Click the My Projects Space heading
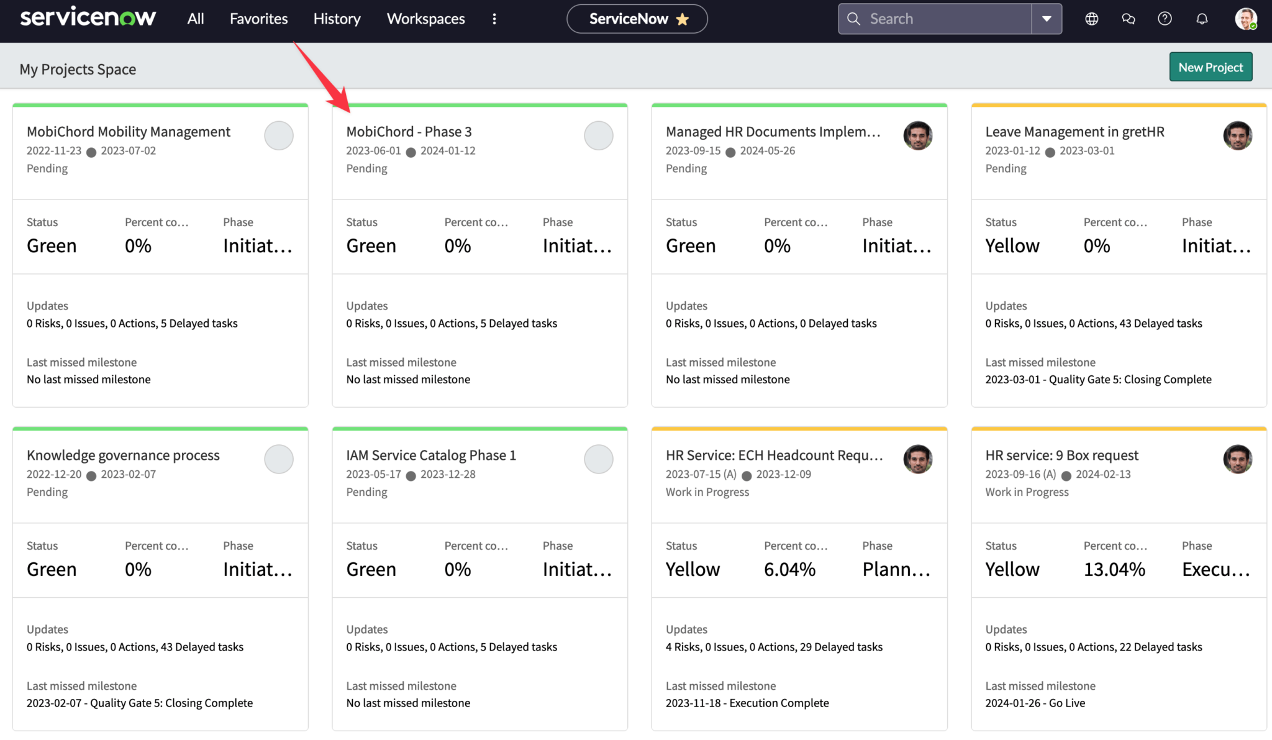This screenshot has width=1272, height=740. 78,69
